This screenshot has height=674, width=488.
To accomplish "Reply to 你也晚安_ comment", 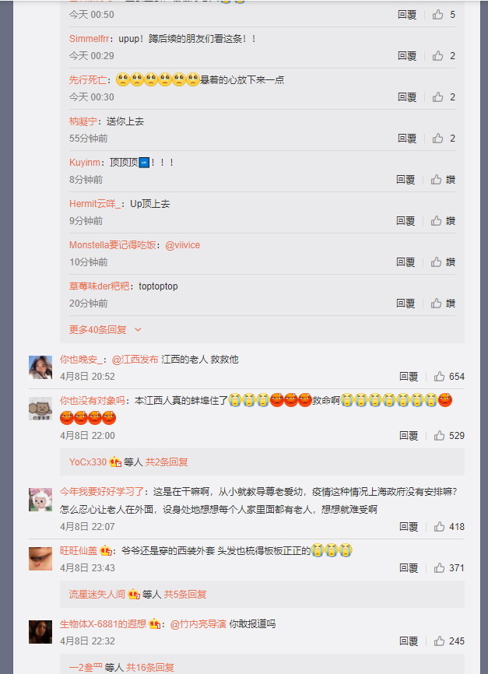I will pyautogui.click(x=409, y=377).
